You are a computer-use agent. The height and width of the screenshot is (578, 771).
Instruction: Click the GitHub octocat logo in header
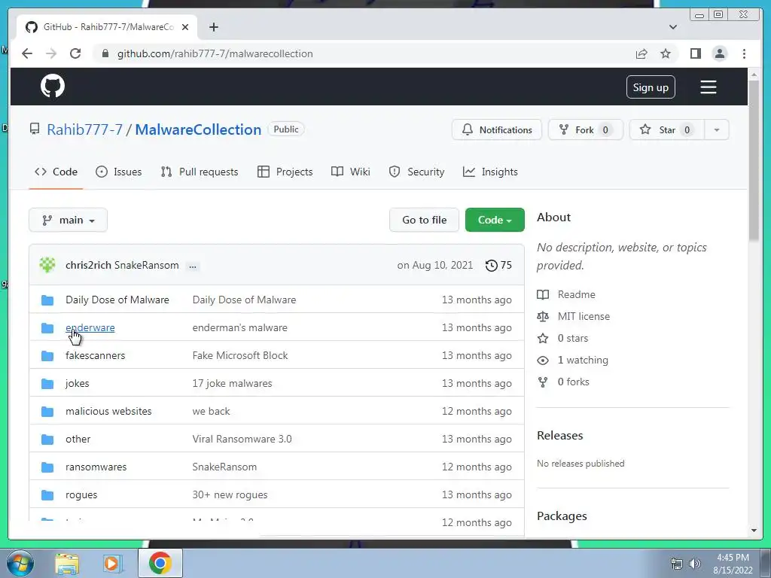point(53,86)
